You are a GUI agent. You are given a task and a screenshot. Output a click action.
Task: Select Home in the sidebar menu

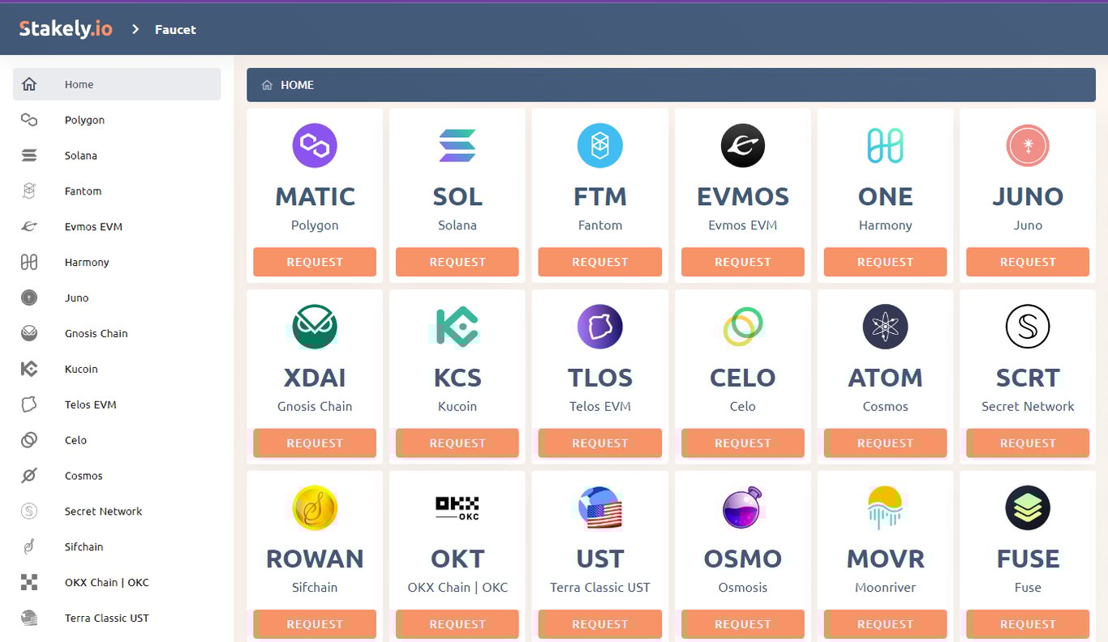click(117, 84)
